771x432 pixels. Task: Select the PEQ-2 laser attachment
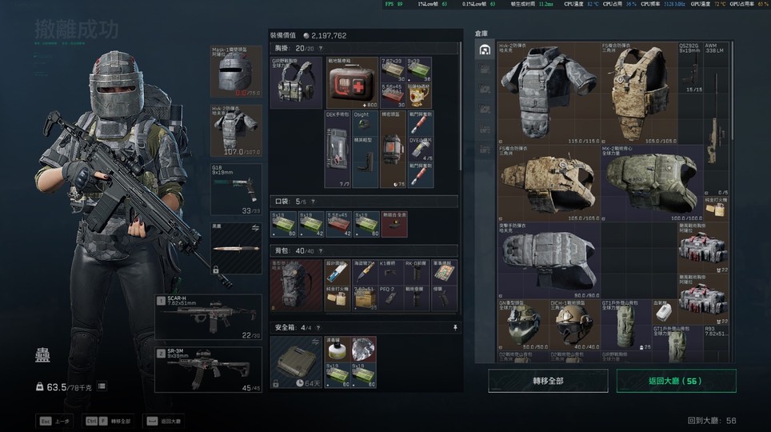click(391, 298)
